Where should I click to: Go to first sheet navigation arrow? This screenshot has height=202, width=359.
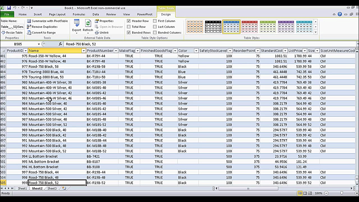(2, 189)
